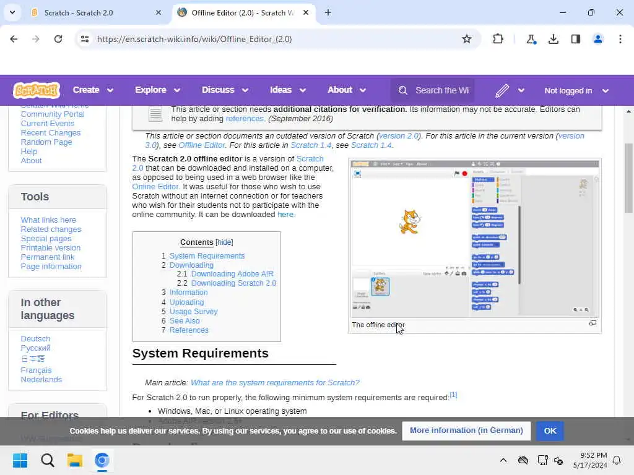Screen dimensions: 634x475
Task: Open the Not logged in dropdown
Action: tap(576, 91)
